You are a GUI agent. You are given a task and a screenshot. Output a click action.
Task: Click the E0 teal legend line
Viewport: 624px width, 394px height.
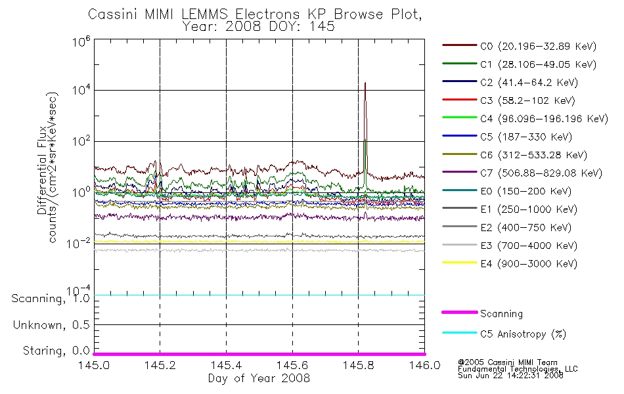(460, 190)
